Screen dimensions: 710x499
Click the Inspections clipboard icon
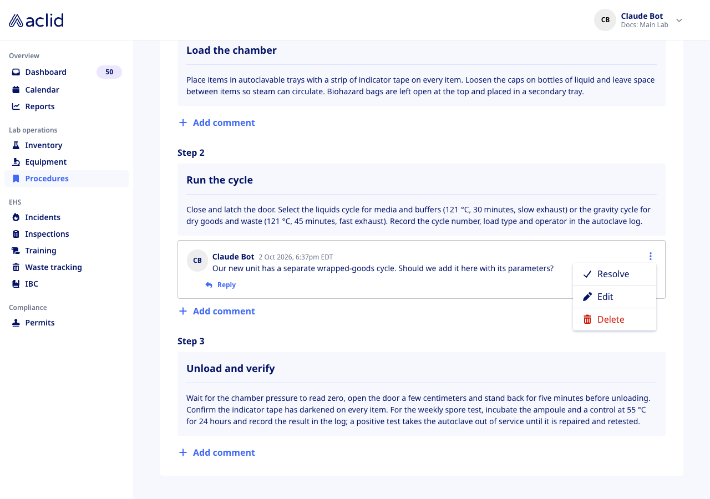(x=16, y=234)
